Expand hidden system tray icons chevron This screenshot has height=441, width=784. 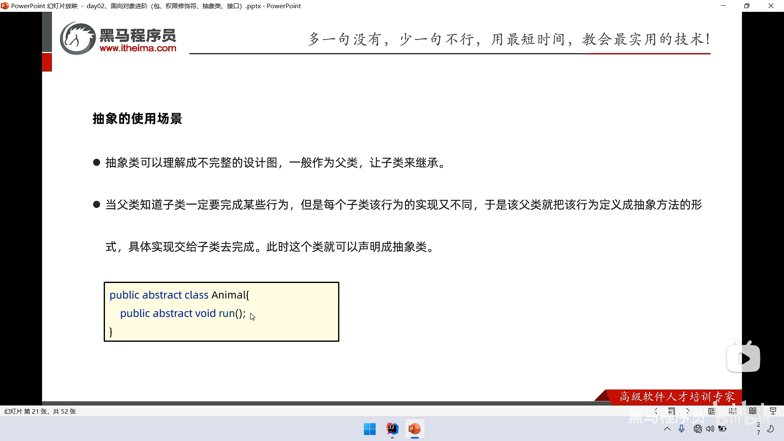click(667, 429)
